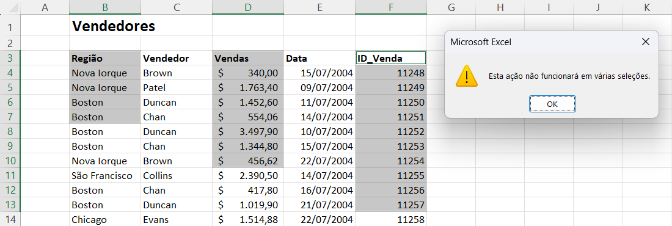Viewport: 672px width, 226px height.
Task: Click the 554,06 sales cell
Action: [248, 117]
